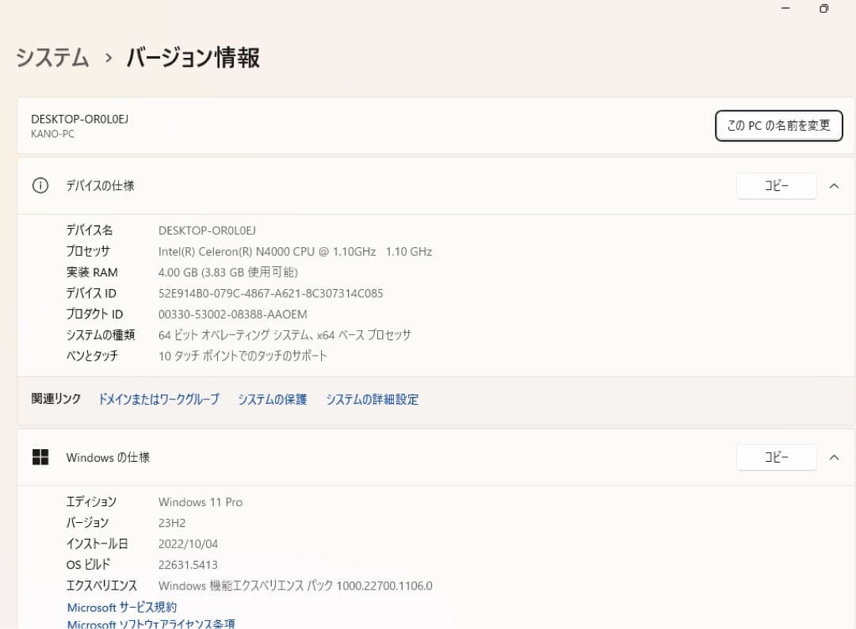Select the システム breadcrumb item
856x629 pixels.
(52, 58)
